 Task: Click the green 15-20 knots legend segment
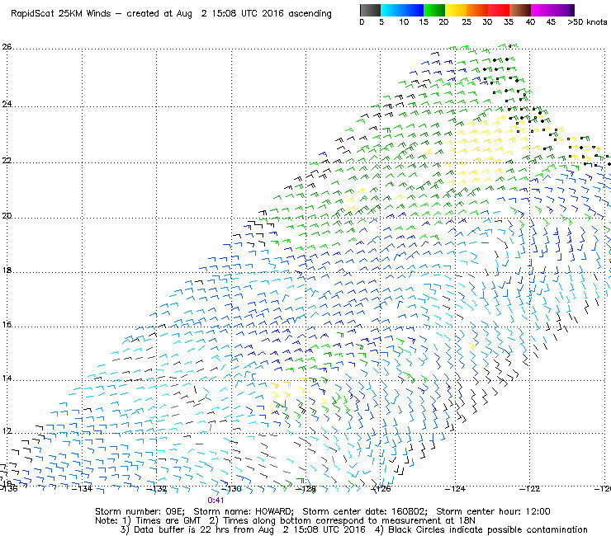[434, 10]
